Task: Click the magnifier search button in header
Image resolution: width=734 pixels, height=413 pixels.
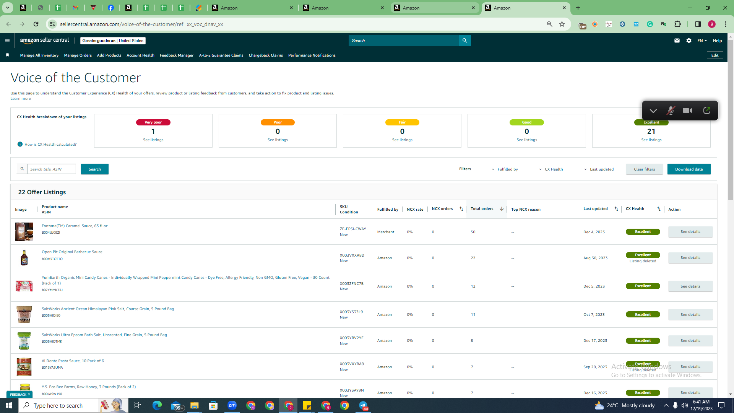Action: 464,41
